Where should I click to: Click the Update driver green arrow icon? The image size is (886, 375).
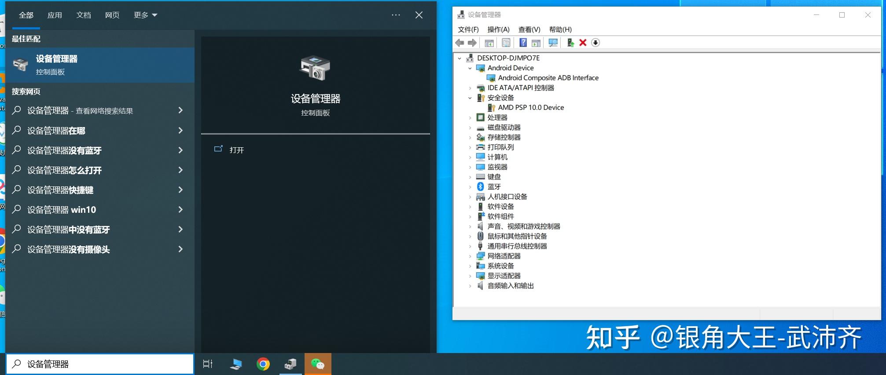[x=570, y=43]
